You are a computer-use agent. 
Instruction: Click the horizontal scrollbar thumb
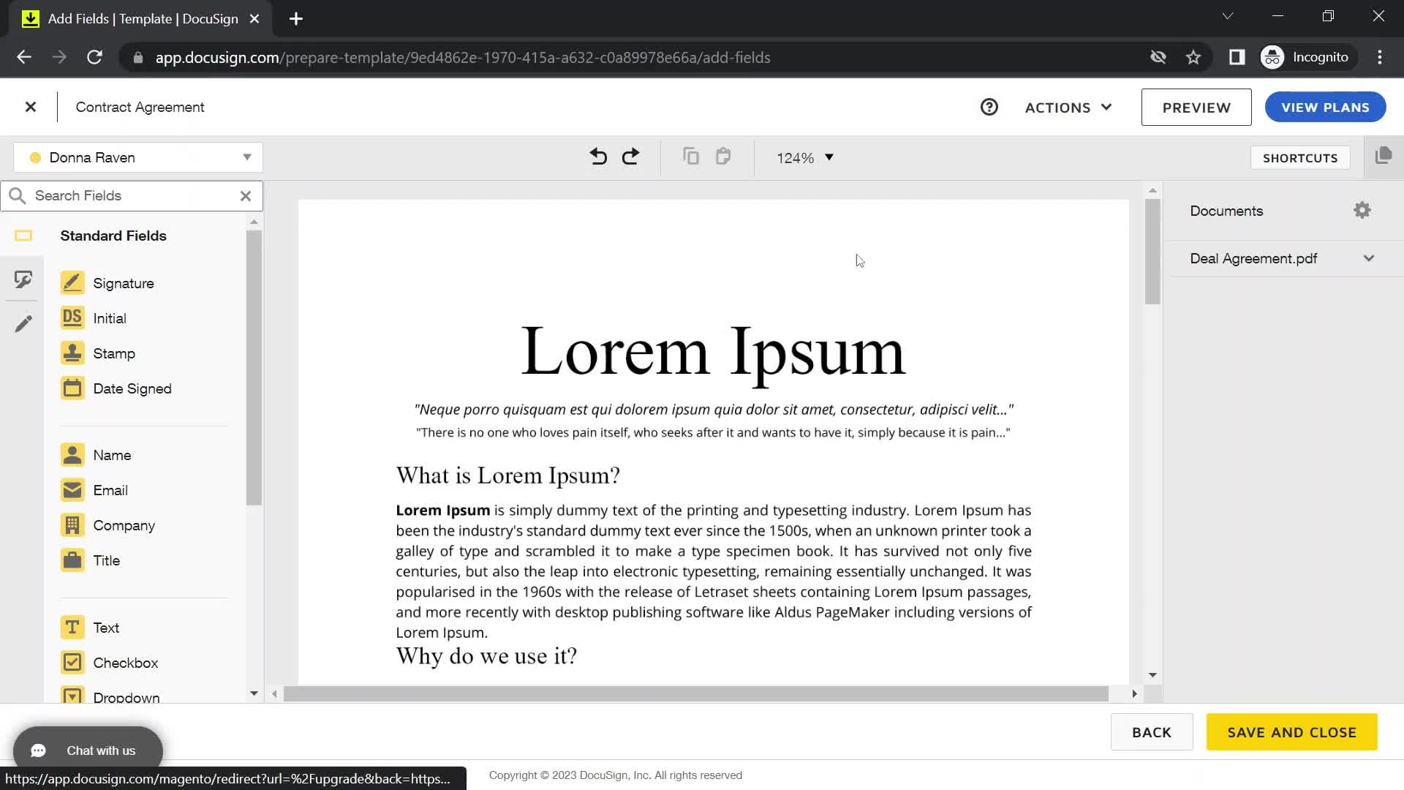pos(695,693)
